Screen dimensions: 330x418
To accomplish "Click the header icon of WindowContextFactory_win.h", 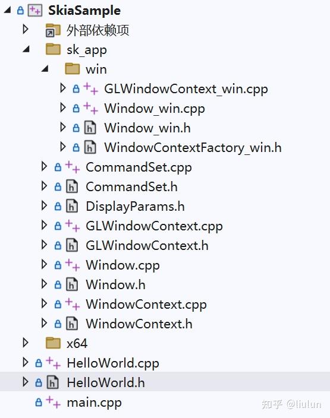I will [x=90, y=147].
